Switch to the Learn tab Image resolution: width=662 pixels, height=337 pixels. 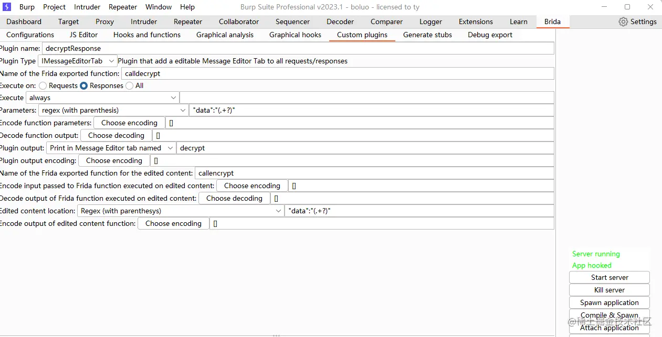point(518,21)
